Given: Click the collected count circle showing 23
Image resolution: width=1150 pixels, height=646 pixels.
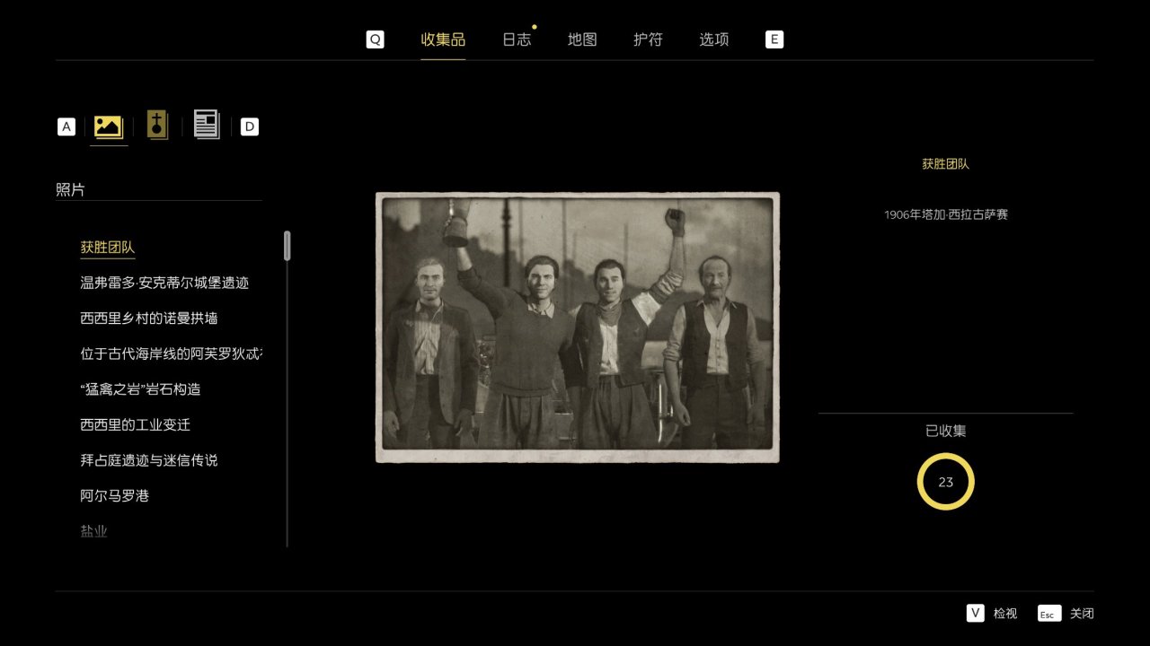Looking at the screenshot, I should 946,482.
